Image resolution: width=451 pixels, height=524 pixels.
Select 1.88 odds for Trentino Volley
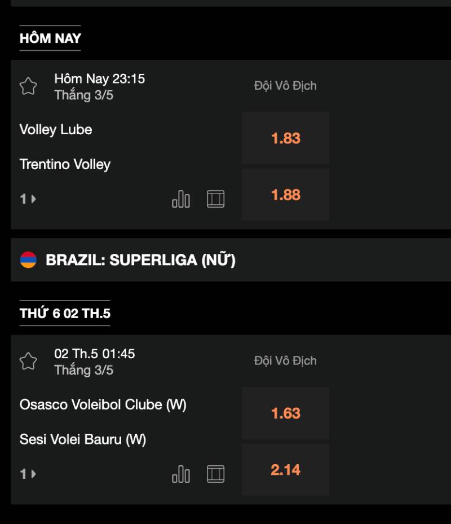pos(285,195)
